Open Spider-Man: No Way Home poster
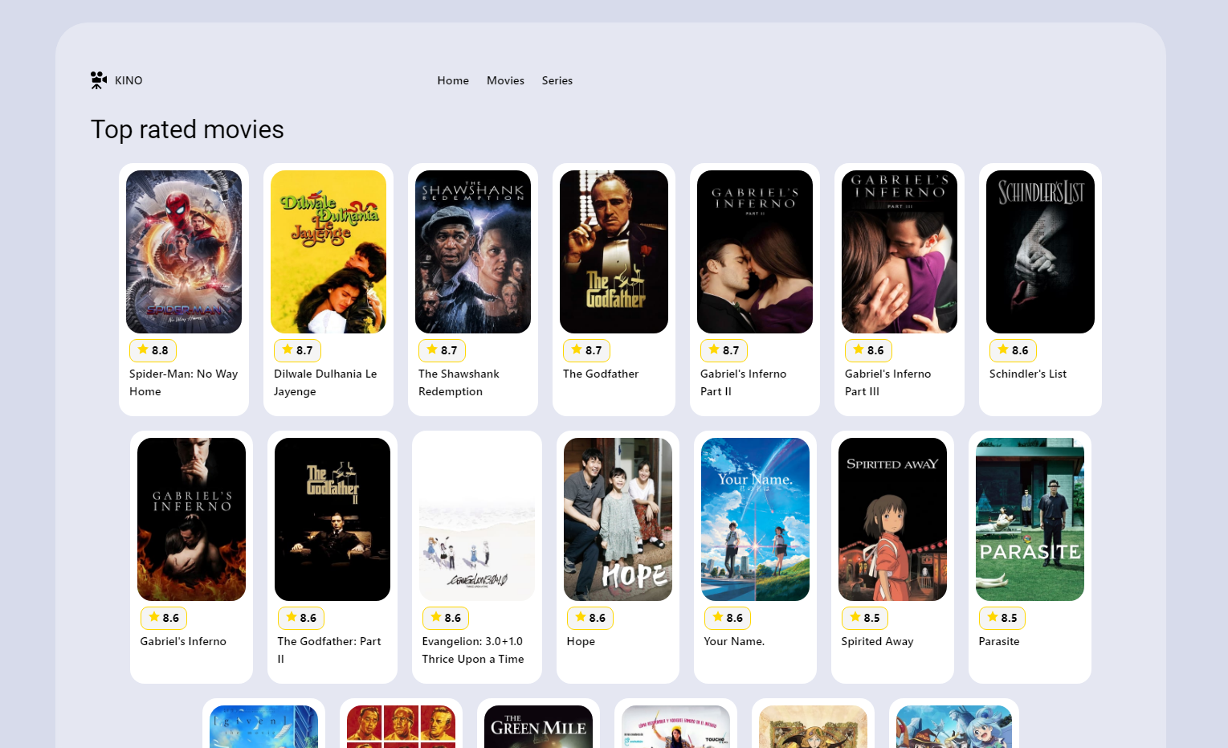This screenshot has width=1228, height=748. pyautogui.click(x=184, y=251)
